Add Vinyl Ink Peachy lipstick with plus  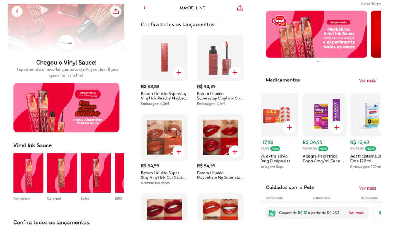179,73
